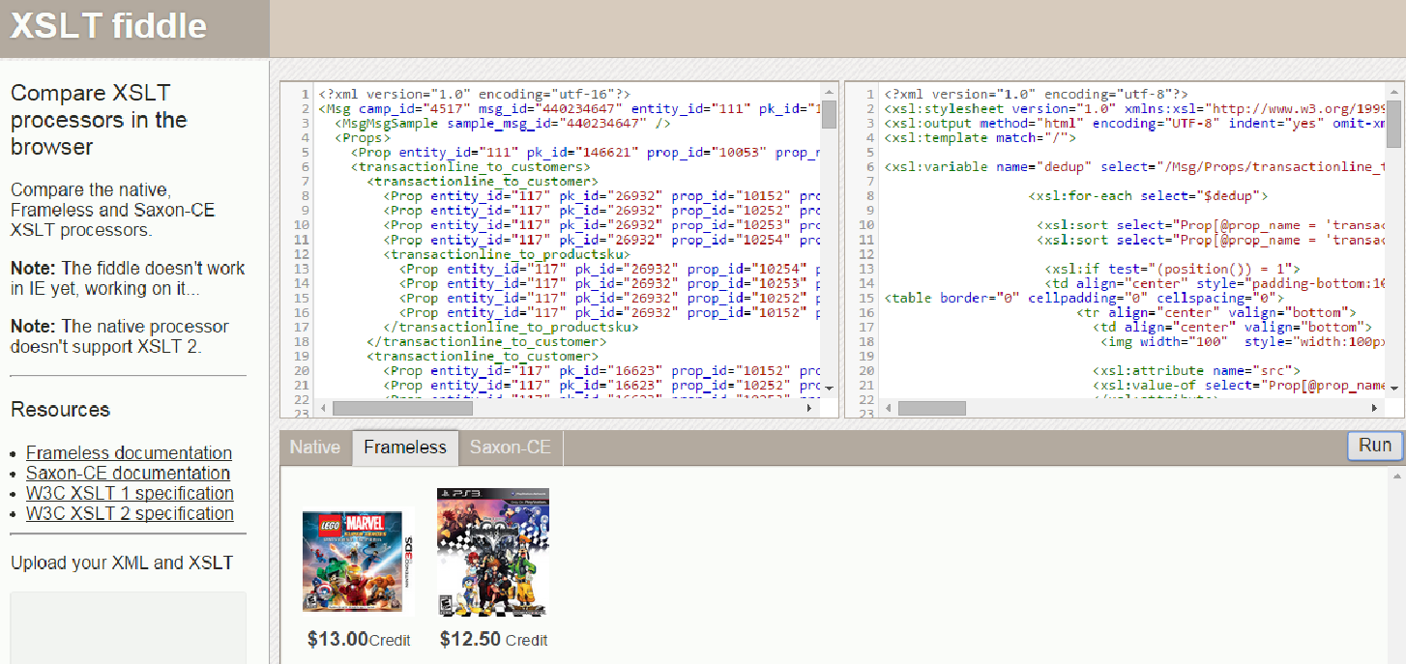Follow the W3C XSLT 1 specification link
Screen dimensions: 1406x664
coord(130,494)
